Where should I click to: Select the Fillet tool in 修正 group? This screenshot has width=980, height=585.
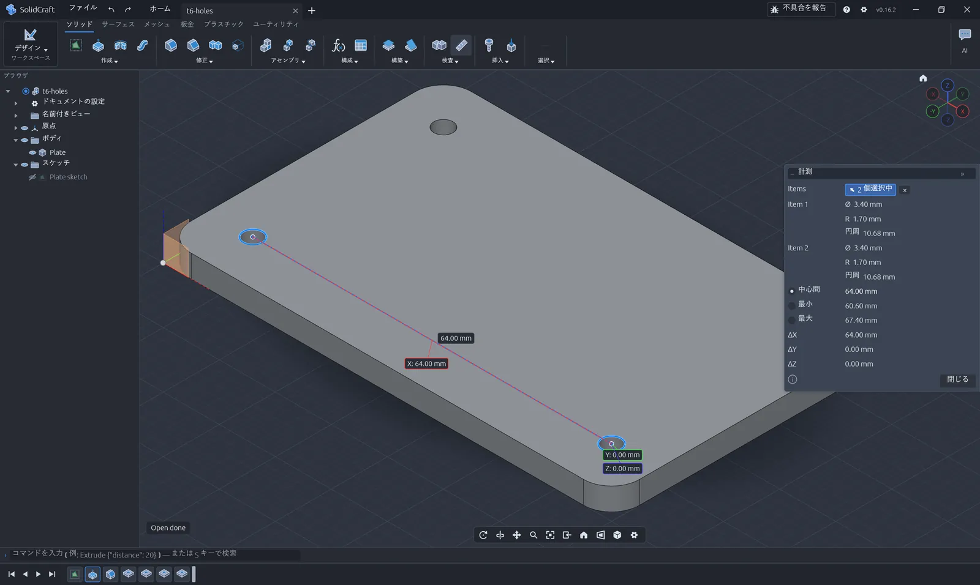coord(171,45)
